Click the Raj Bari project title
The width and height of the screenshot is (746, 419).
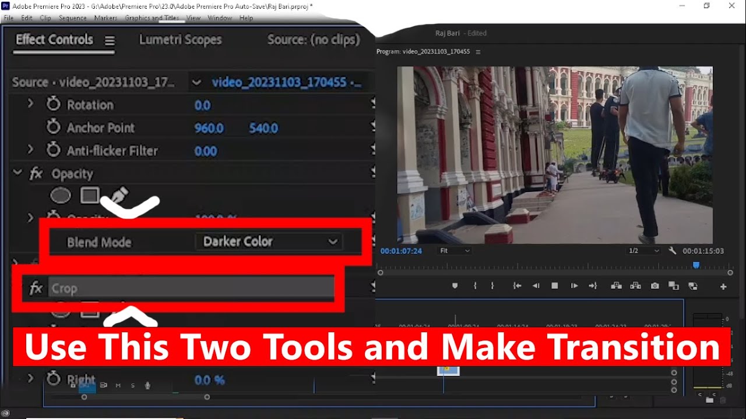(x=448, y=33)
